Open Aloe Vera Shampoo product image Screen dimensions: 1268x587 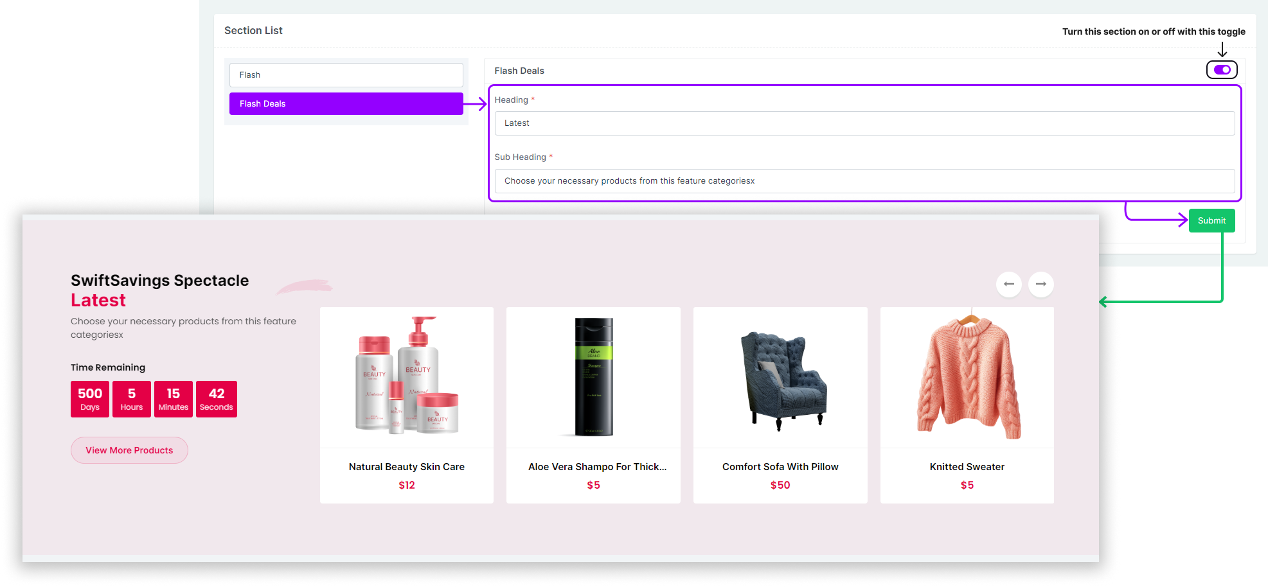593,377
